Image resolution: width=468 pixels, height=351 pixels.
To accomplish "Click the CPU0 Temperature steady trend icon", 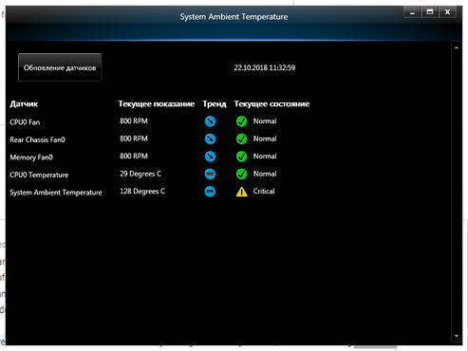I will (210, 174).
